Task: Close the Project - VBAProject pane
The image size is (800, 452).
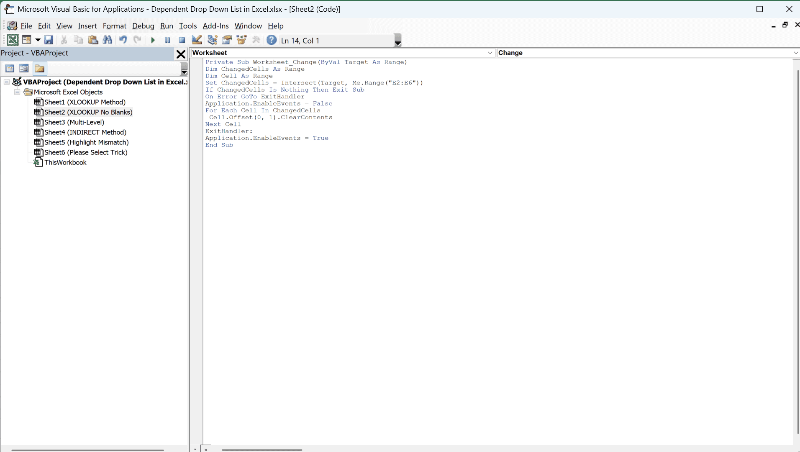Action: [181, 54]
